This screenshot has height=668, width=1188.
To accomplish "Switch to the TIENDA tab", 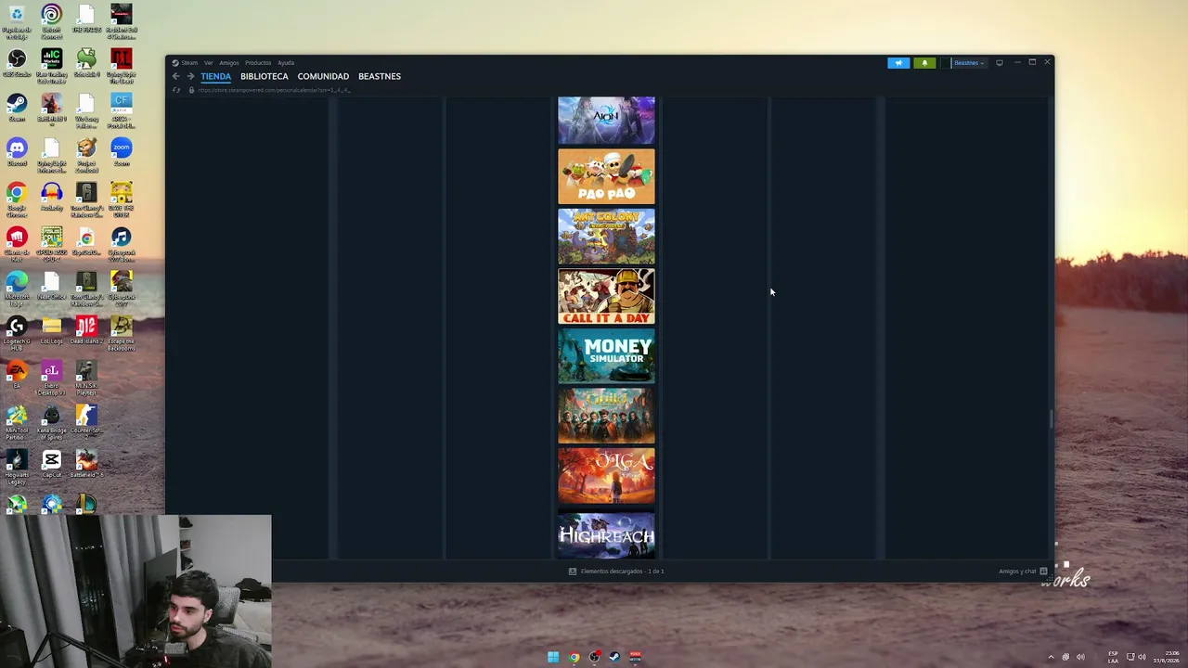I will [x=215, y=76].
